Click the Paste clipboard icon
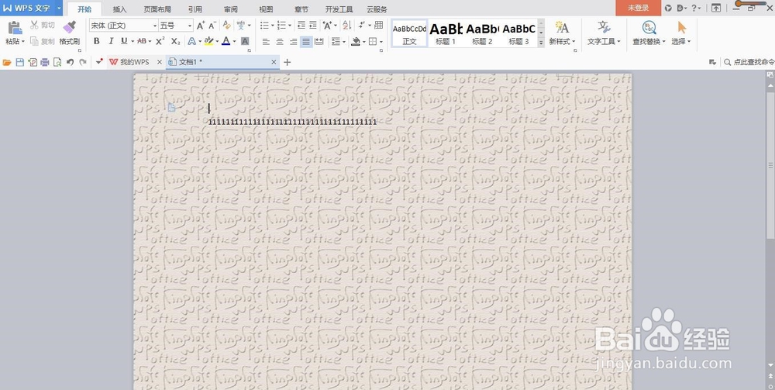Viewport: 775px width, 390px height. click(x=15, y=28)
